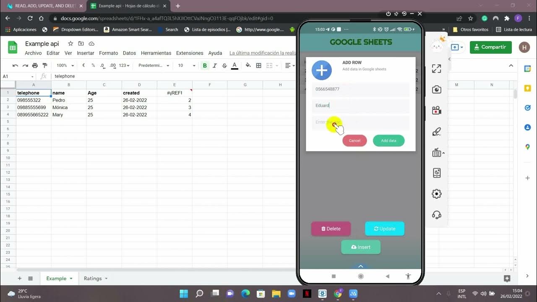Select cell containing Pedro
537x302 pixels.
[69, 100]
